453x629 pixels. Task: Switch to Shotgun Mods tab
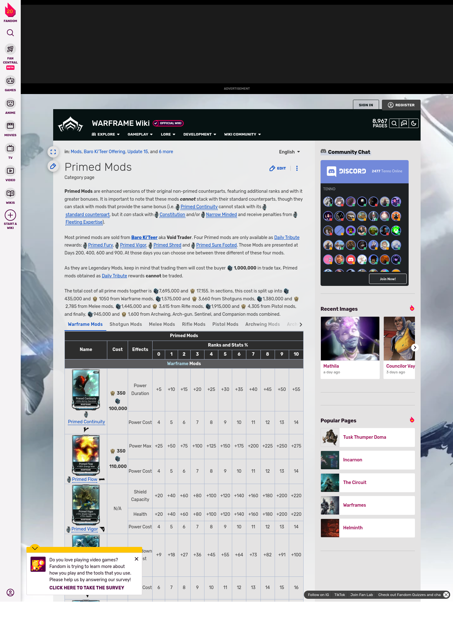pos(126,324)
